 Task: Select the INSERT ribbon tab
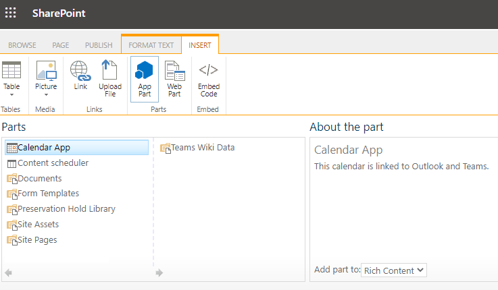pos(200,45)
